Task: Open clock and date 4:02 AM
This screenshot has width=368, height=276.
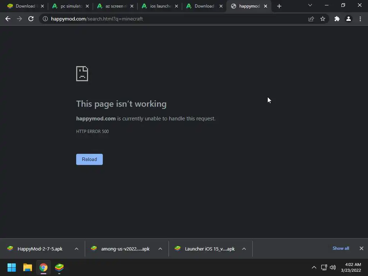Action: pos(351,267)
